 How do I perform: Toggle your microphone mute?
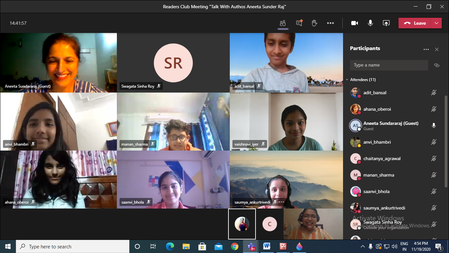pos(370,23)
